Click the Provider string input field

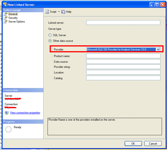click(x=123, y=67)
